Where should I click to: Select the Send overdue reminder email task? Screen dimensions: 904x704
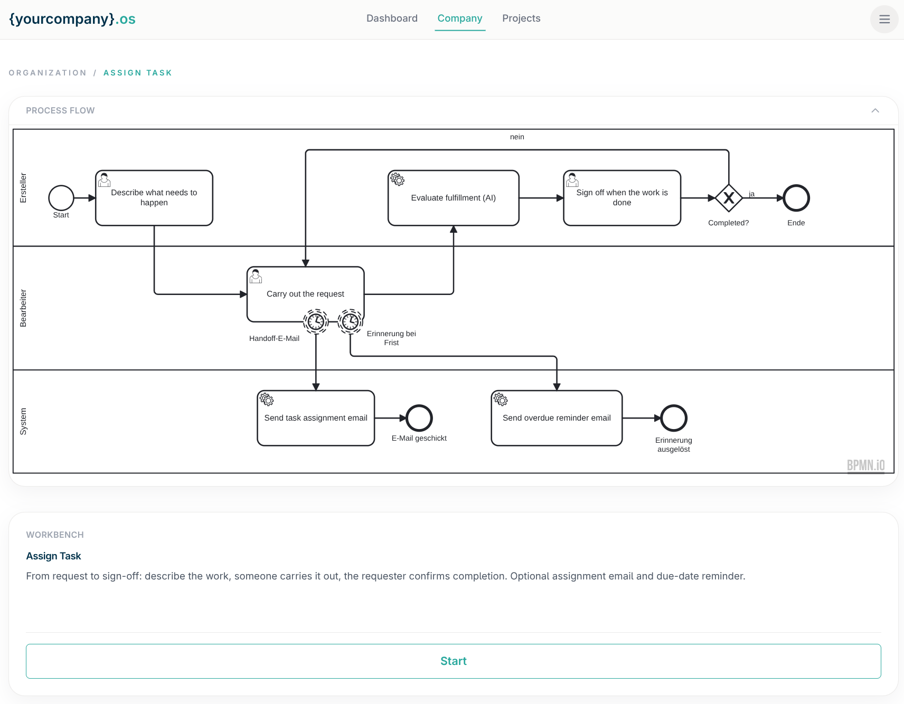point(557,418)
